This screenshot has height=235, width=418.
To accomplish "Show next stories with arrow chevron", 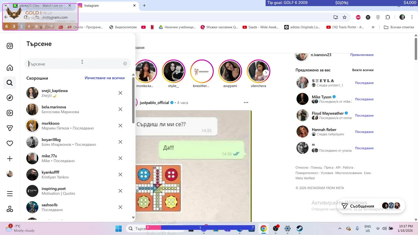I will point(266,72).
